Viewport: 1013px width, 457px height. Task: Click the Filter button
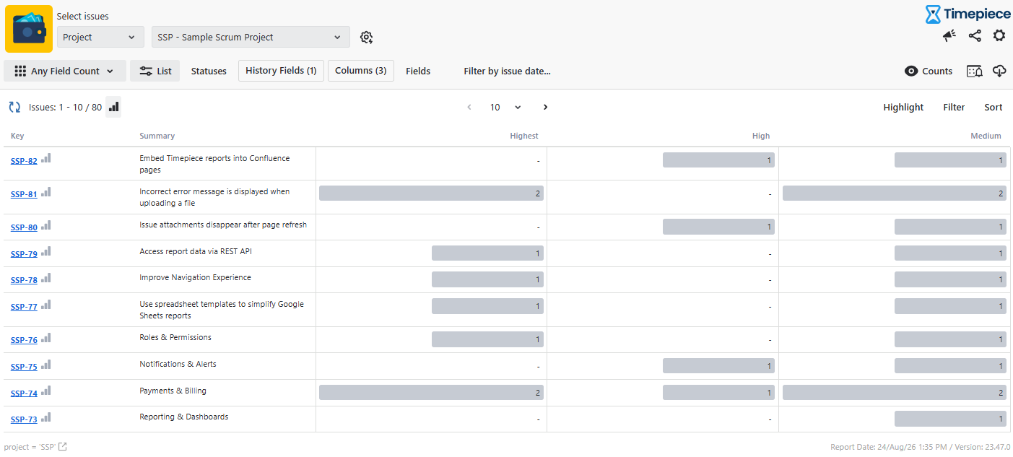tap(954, 107)
